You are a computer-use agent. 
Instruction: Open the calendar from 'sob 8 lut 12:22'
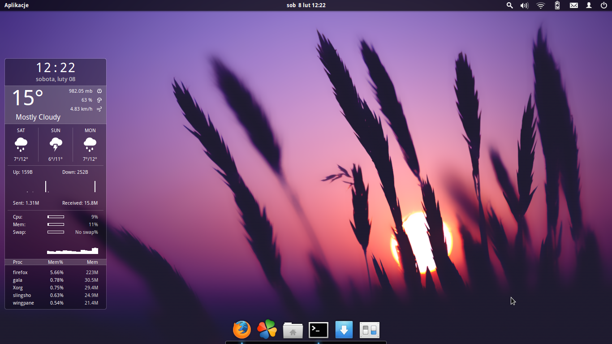306,5
